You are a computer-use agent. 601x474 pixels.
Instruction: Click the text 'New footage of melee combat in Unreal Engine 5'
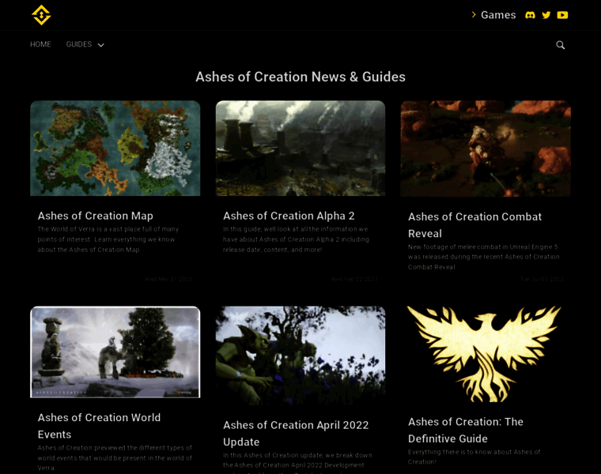[x=483, y=247]
